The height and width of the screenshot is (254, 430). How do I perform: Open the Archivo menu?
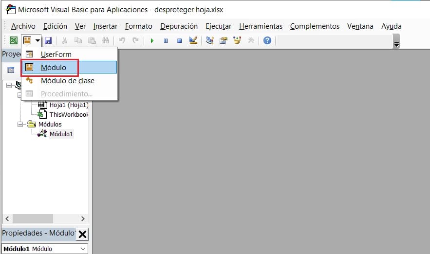(x=23, y=26)
